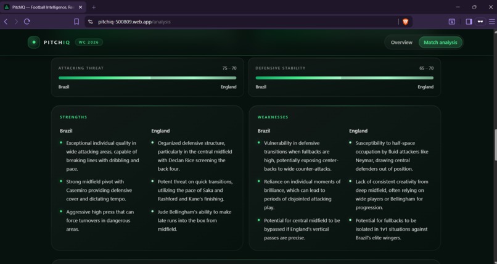Click 'Potential for central midfield' weakness item
The width and height of the screenshot is (497, 264).
pos(302,229)
